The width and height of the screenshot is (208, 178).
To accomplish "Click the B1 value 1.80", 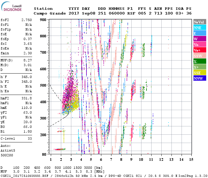I will (28, 131).
